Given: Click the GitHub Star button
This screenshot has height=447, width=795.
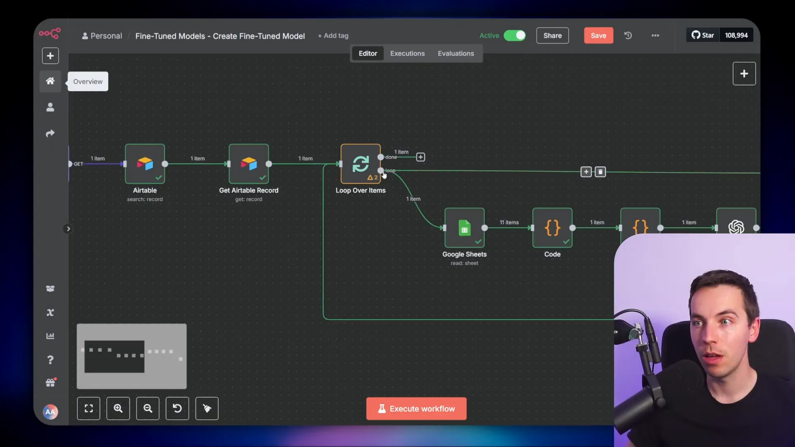Looking at the screenshot, I should pyautogui.click(x=703, y=36).
